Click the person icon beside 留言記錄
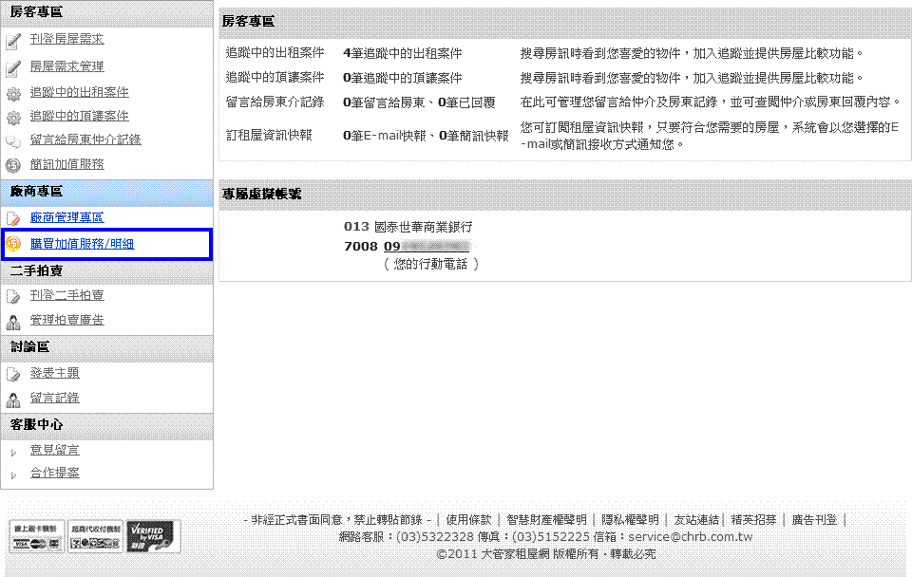 click(13, 400)
